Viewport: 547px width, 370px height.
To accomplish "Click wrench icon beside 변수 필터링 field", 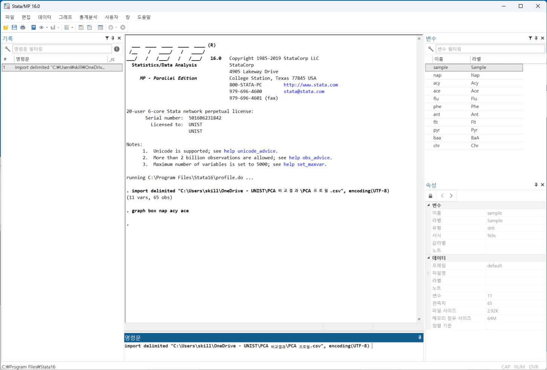I will click(x=431, y=49).
